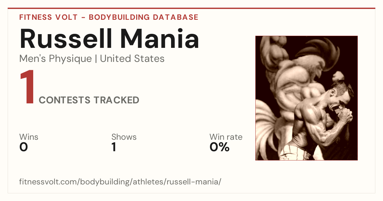The height and width of the screenshot is (201, 383).
Task: Click the Win rate label
Action: pos(226,137)
